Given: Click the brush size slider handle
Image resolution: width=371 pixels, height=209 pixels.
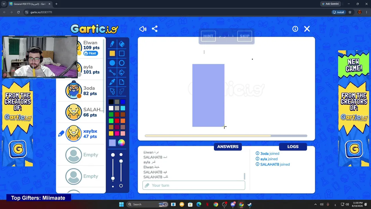Looking at the screenshot, I should click(113, 178).
